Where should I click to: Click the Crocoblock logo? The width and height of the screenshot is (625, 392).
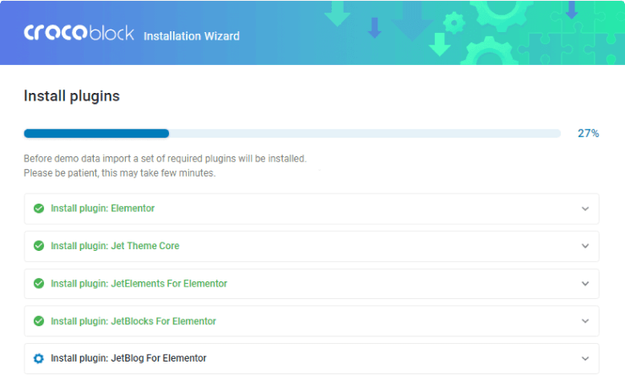(79, 33)
